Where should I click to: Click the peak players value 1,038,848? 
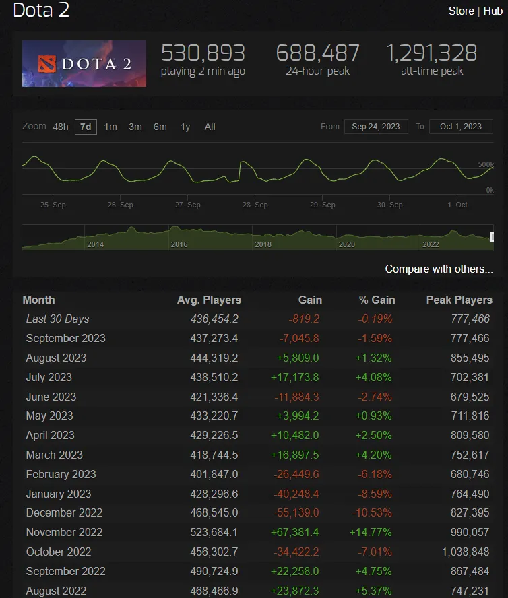pos(466,552)
